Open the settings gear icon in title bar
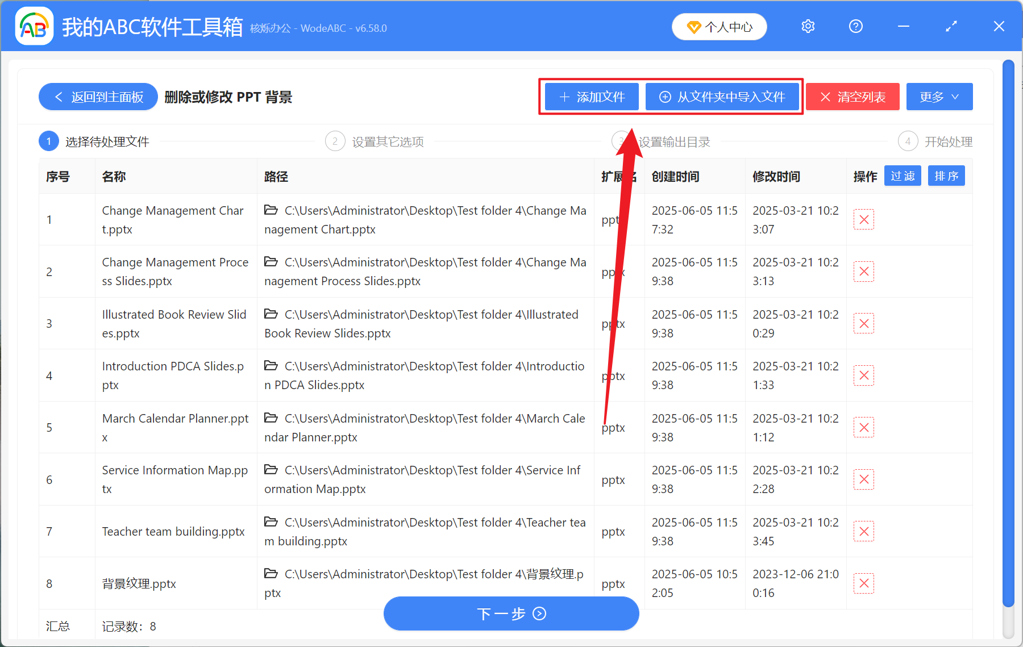This screenshot has height=647, width=1023. pos(808,26)
